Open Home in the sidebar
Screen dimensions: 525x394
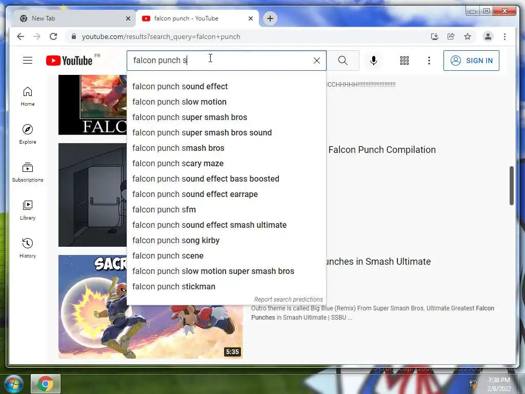[28, 96]
